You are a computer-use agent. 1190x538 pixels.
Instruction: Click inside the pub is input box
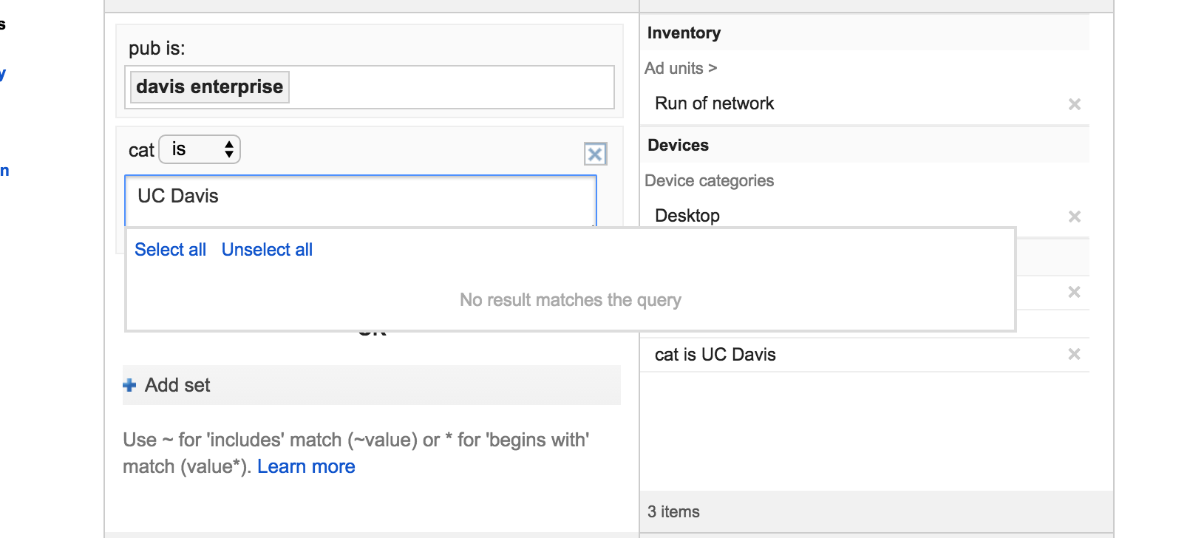coord(451,87)
